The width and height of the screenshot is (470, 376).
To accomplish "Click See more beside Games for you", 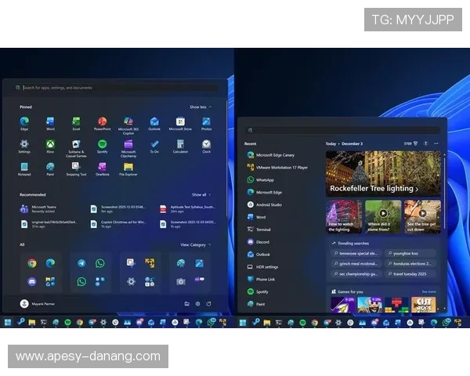I will (429, 291).
